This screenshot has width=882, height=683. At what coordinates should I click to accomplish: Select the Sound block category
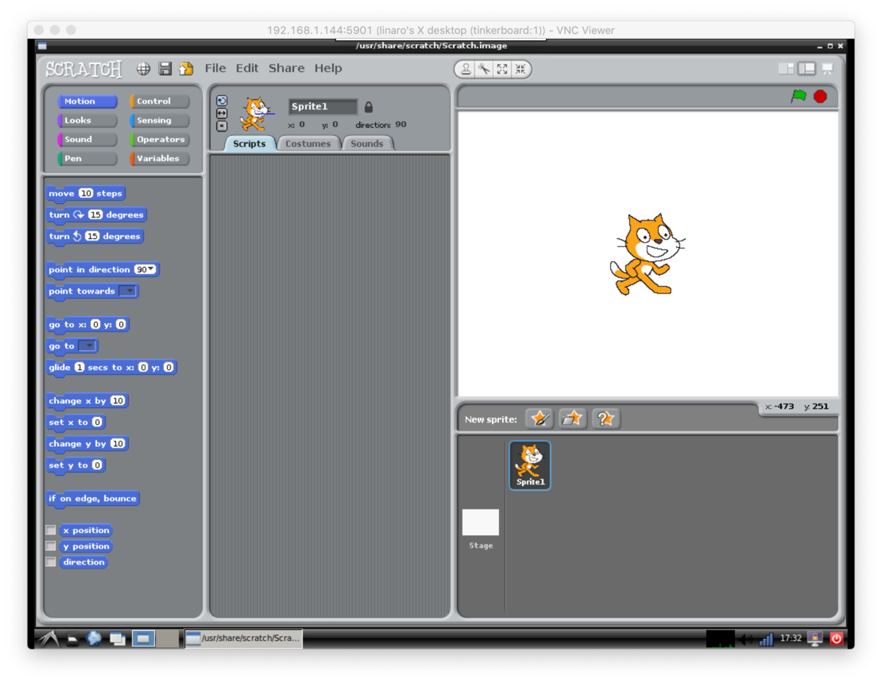pos(87,140)
